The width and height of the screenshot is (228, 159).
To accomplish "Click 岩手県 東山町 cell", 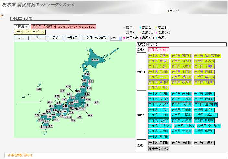I will (181, 143).
